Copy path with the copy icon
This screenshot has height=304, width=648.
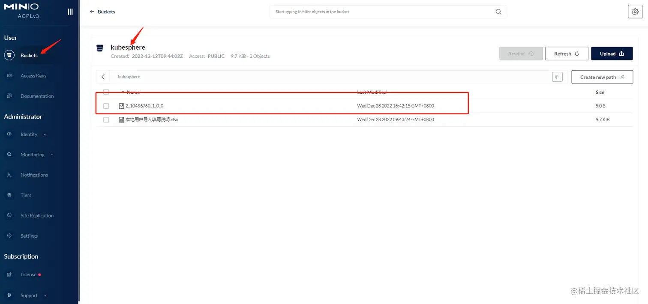coord(557,77)
